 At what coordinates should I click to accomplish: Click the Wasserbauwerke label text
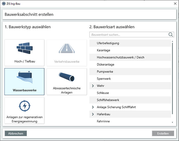click(x=25, y=90)
